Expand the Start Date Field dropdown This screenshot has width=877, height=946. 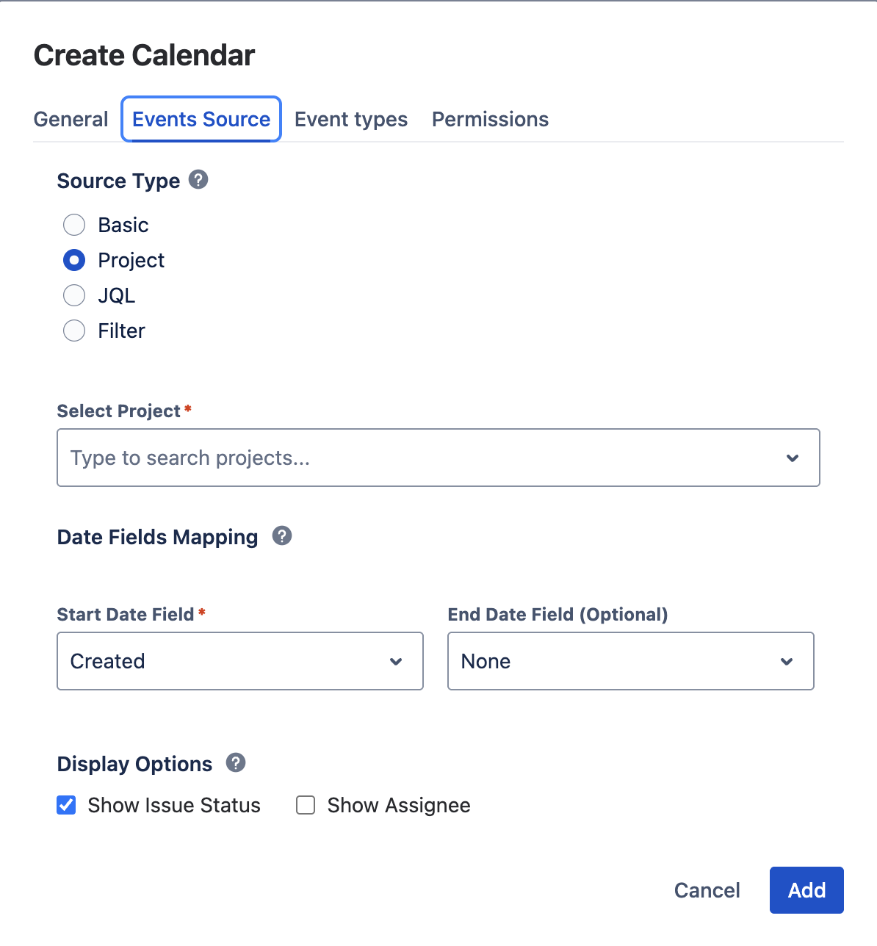(x=396, y=661)
